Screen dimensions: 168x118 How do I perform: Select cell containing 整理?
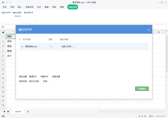[x=11, y=51]
